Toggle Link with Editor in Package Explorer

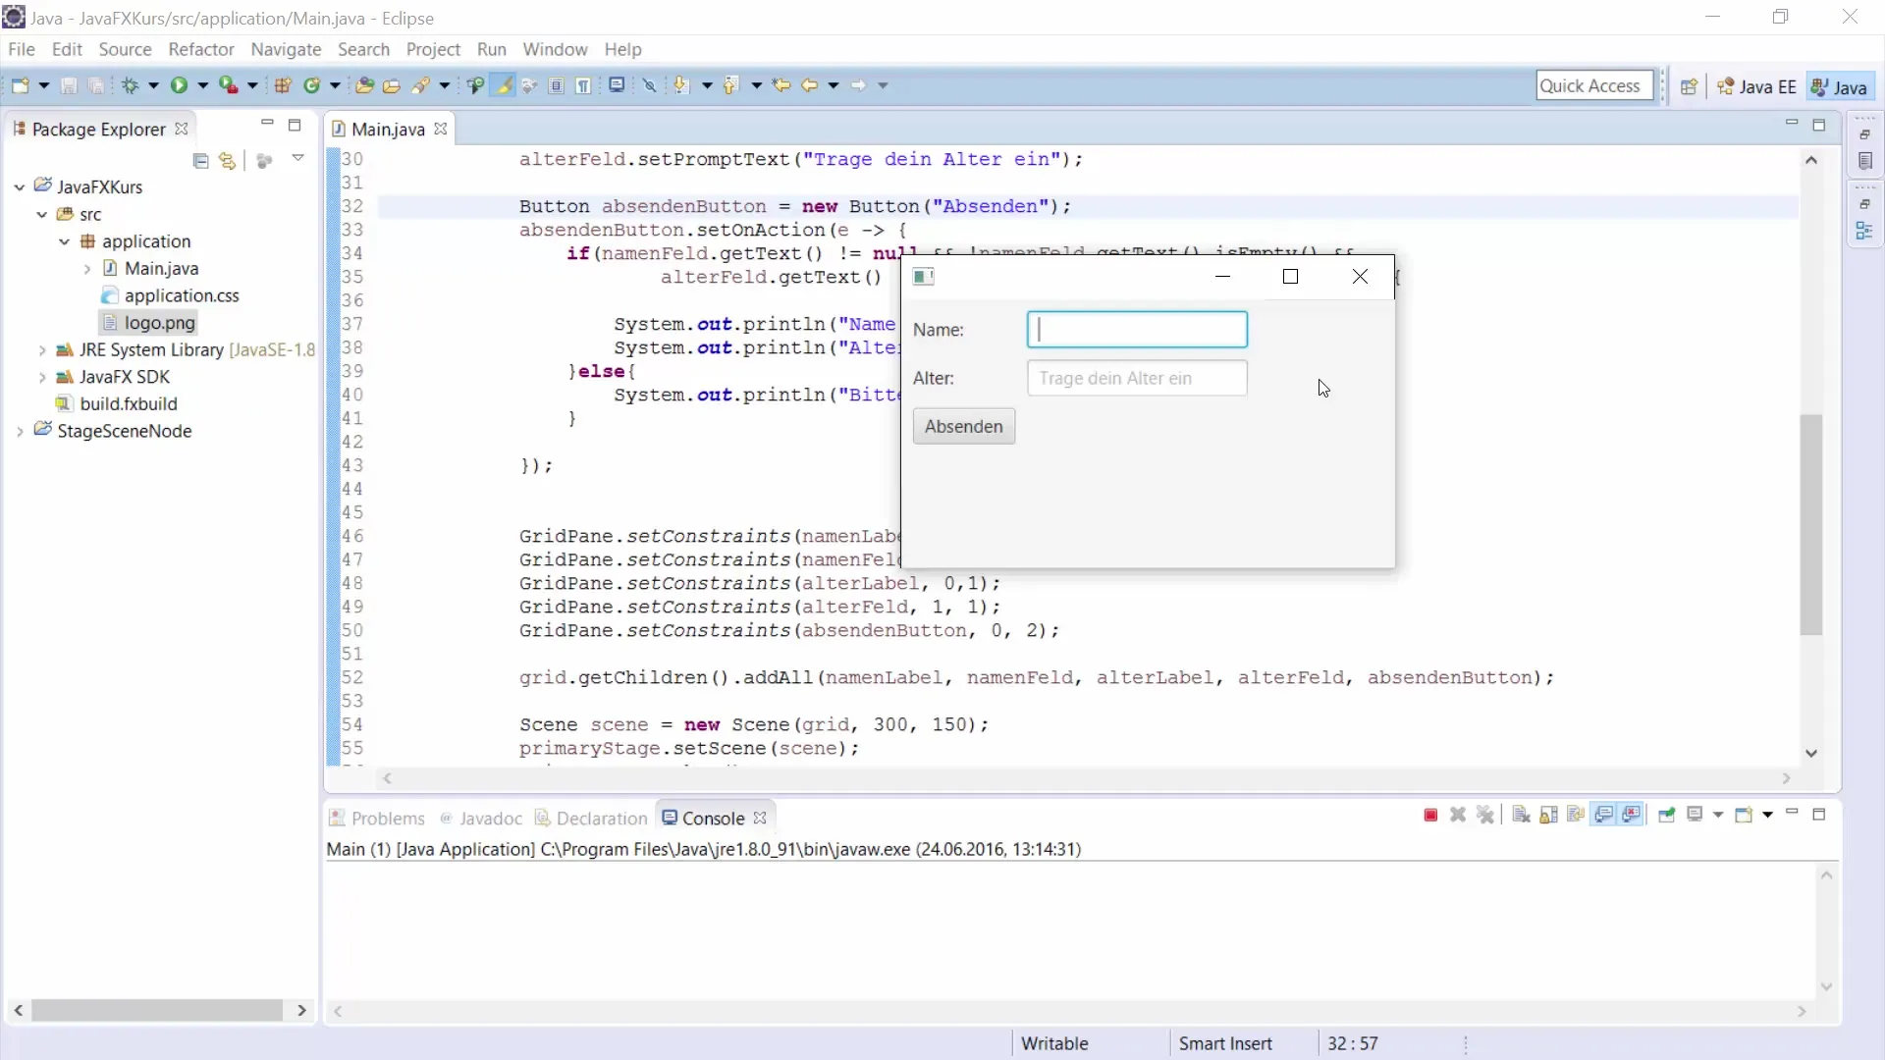pyautogui.click(x=228, y=161)
